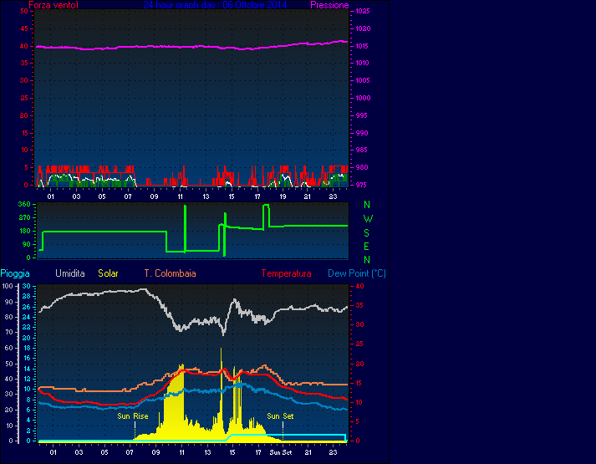The width and height of the screenshot is (596, 464).
Task: Click the 270 wind direction scale value
Action: (24, 217)
